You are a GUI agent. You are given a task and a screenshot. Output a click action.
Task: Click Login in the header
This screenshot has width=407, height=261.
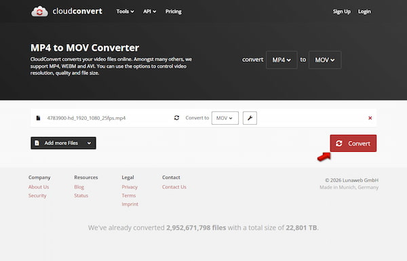coord(364,12)
